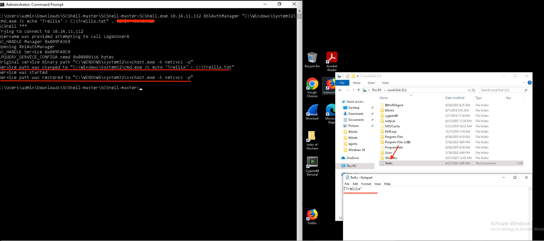The height and width of the screenshot is (241, 544).
Task: Refresh the Local Disk (C:) folder view
Action: tap(473, 90)
